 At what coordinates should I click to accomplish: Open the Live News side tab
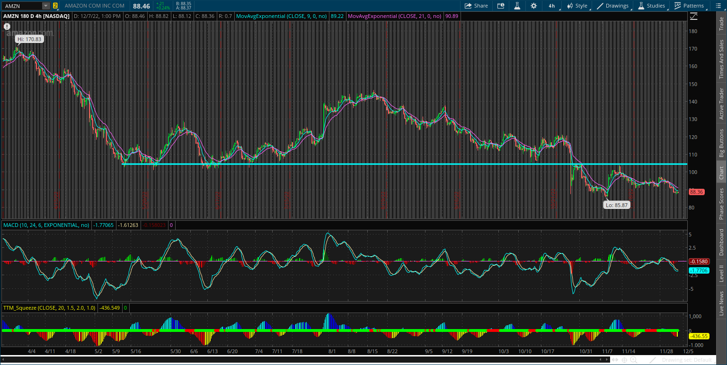click(721, 303)
